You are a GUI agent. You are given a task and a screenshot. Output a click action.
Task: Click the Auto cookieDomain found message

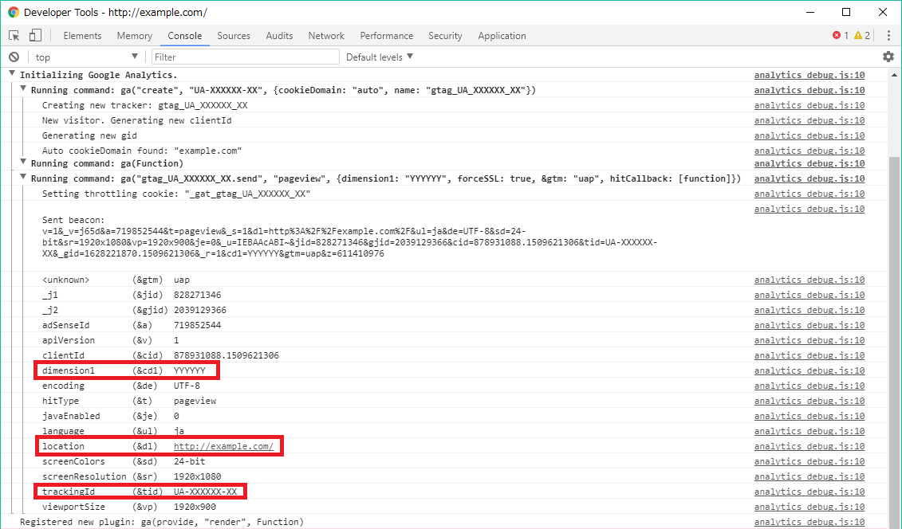point(141,151)
